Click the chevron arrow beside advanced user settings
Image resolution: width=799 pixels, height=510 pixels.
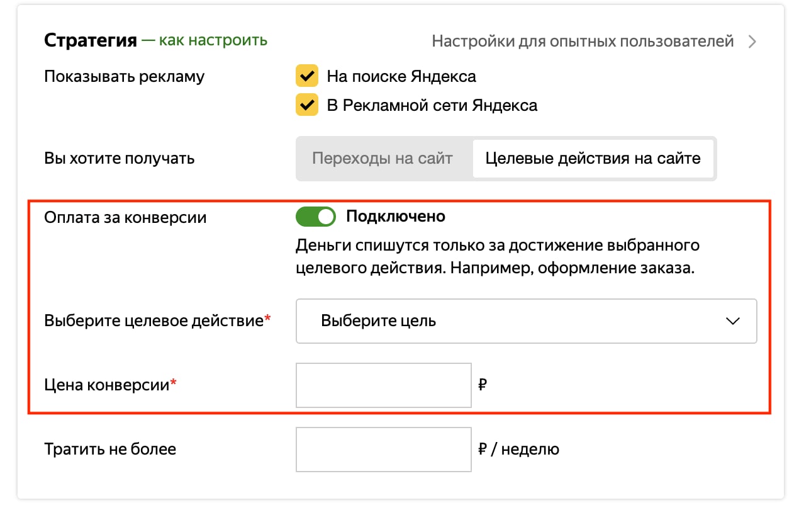pyautogui.click(x=752, y=42)
